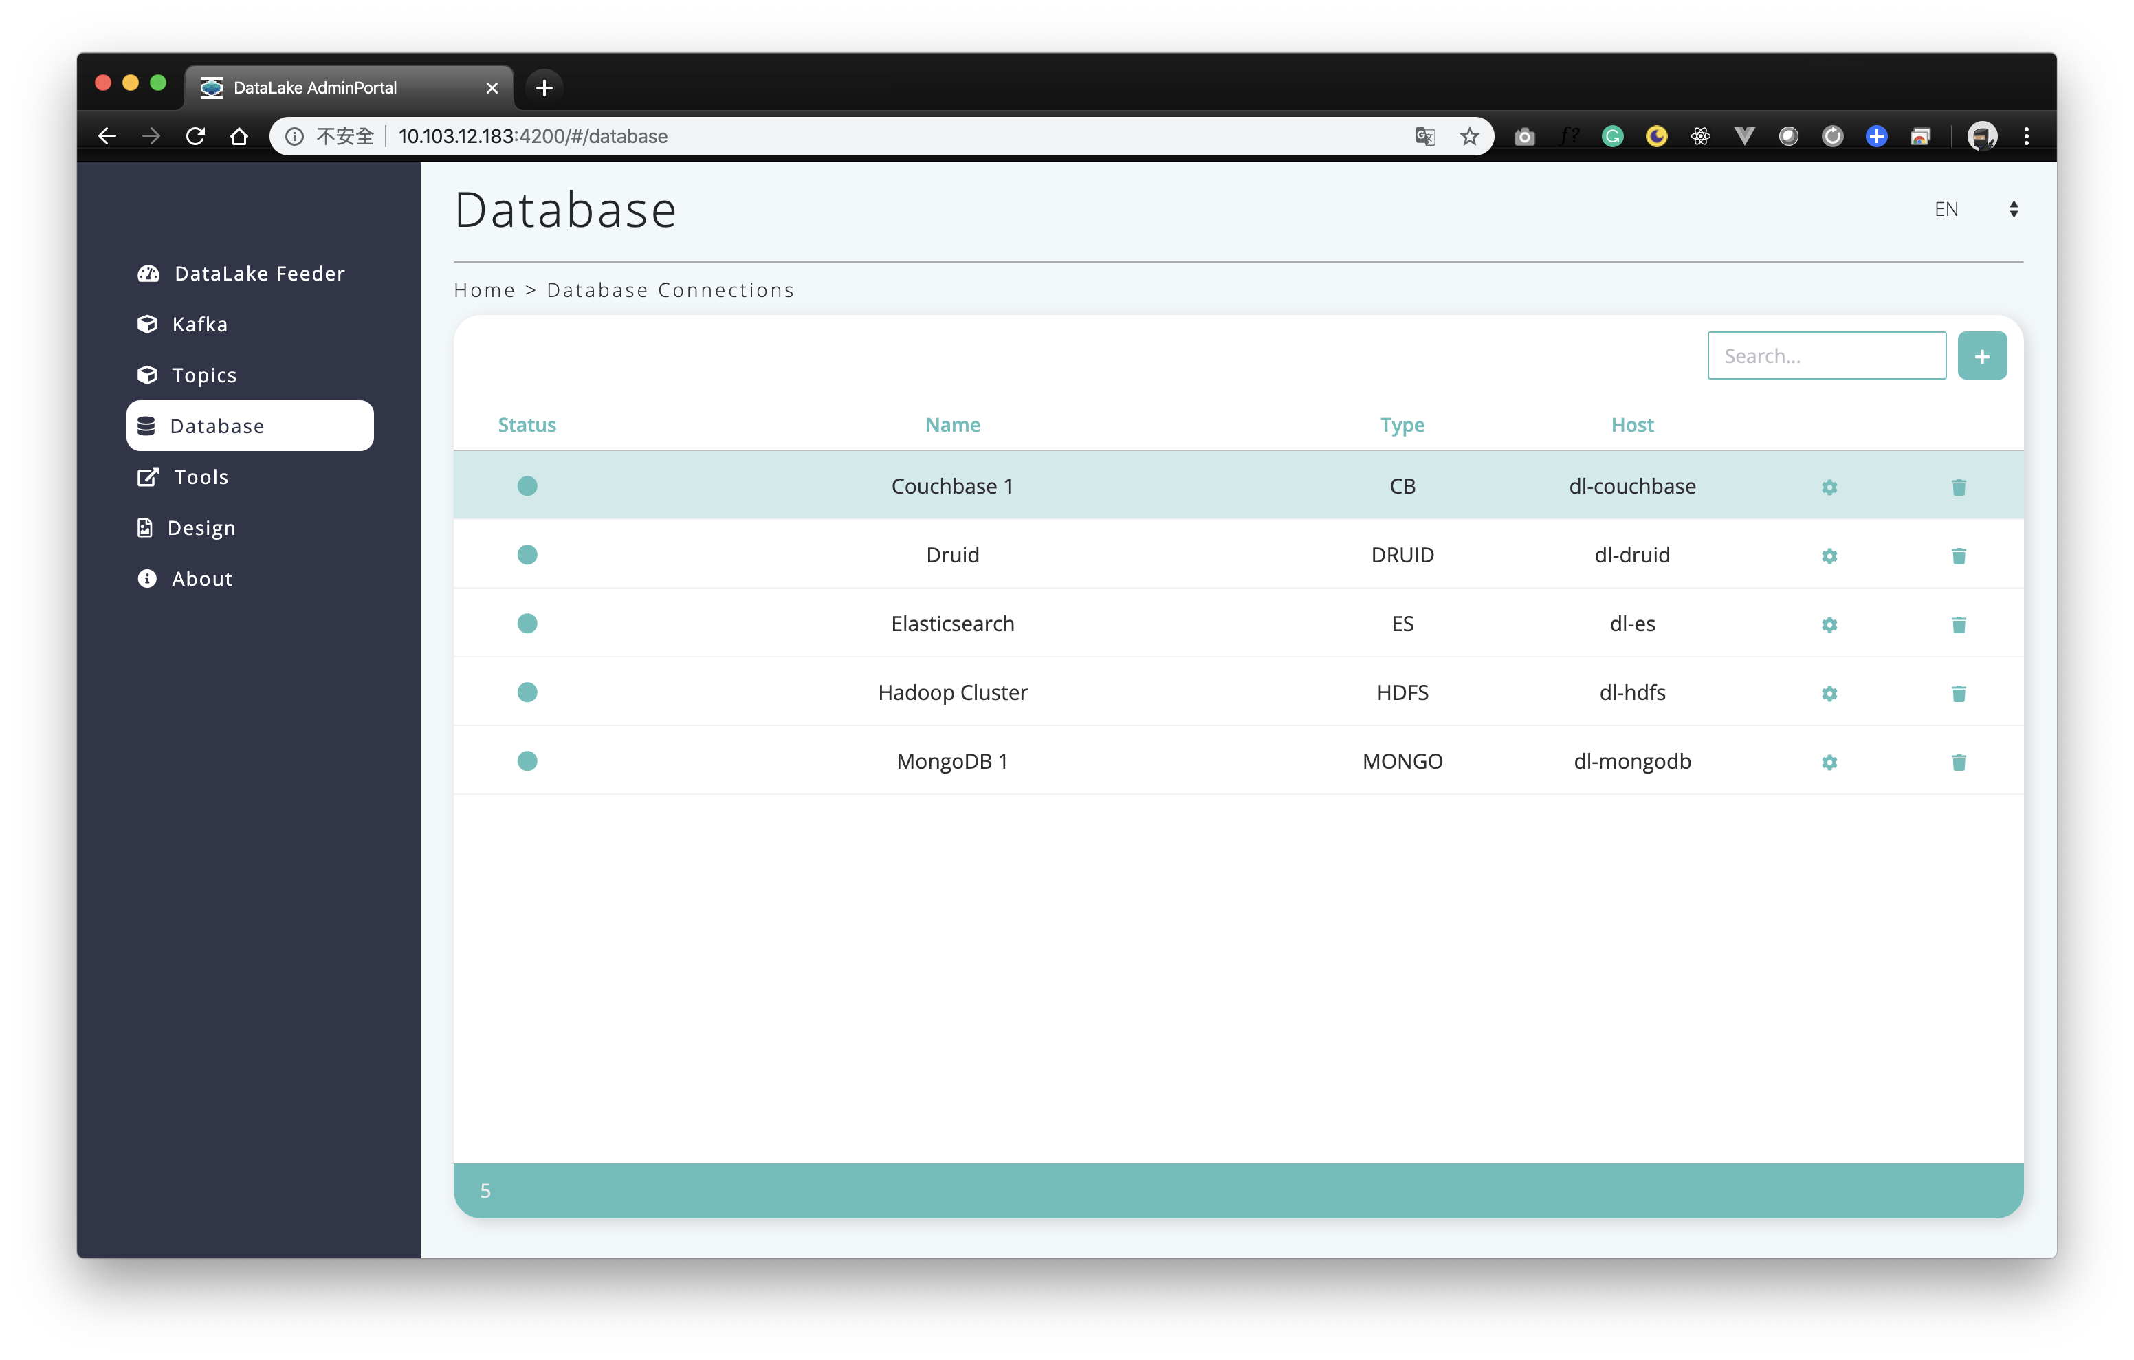The height and width of the screenshot is (1360, 2134).
Task: Click status dot of Couchbase 1
Action: [x=527, y=486]
